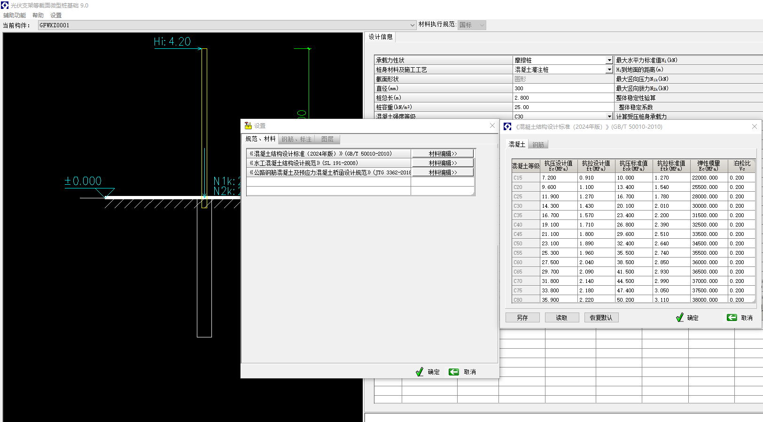Click the concrete standard dialog title icon

coord(507,127)
